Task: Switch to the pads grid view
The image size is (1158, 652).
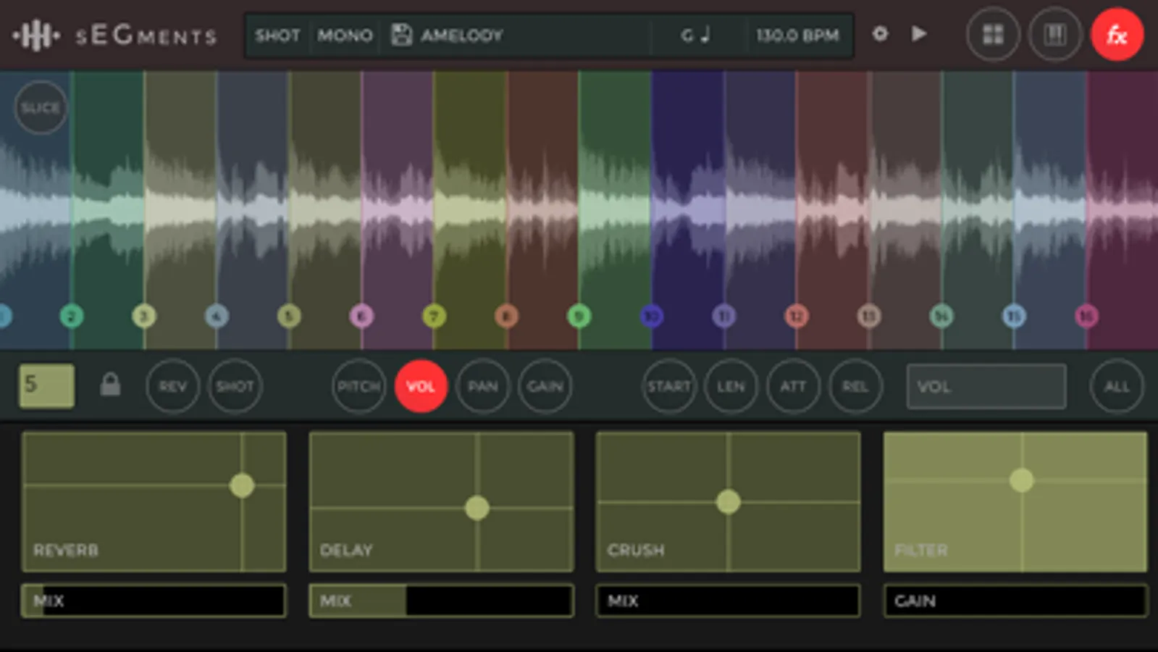Action: coord(992,35)
